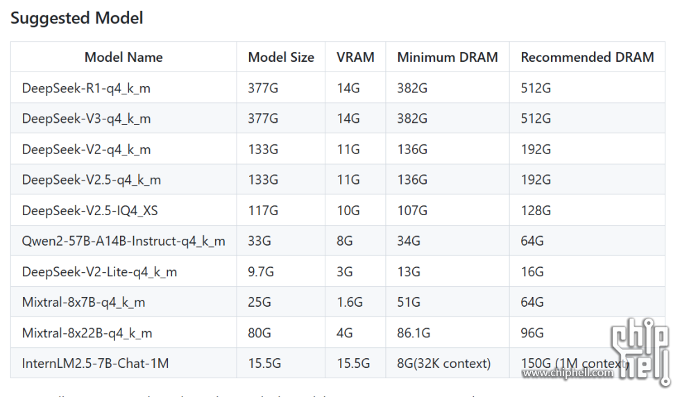This screenshot has height=397, width=680.
Task: Click the Model Size column header
Action: [x=281, y=58]
